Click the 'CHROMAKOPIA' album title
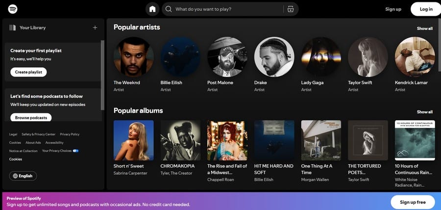The height and width of the screenshot is (210, 441). tap(177, 166)
